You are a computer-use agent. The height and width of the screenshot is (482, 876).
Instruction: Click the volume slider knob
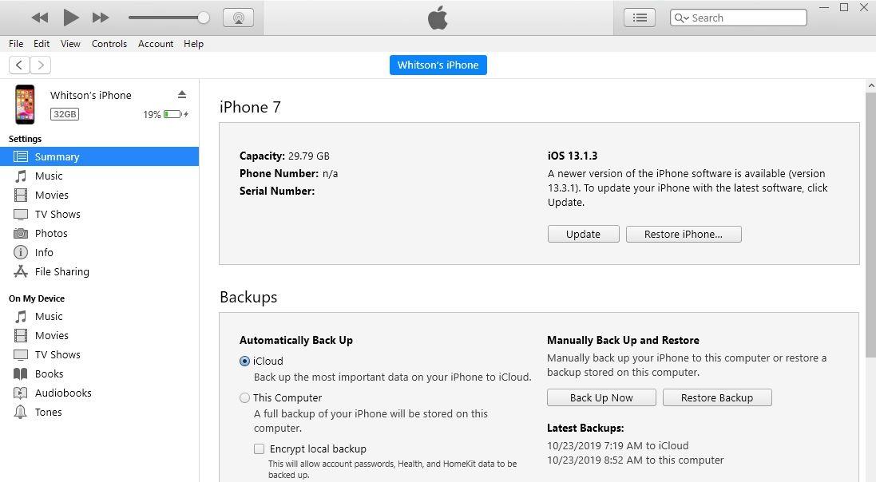[204, 18]
